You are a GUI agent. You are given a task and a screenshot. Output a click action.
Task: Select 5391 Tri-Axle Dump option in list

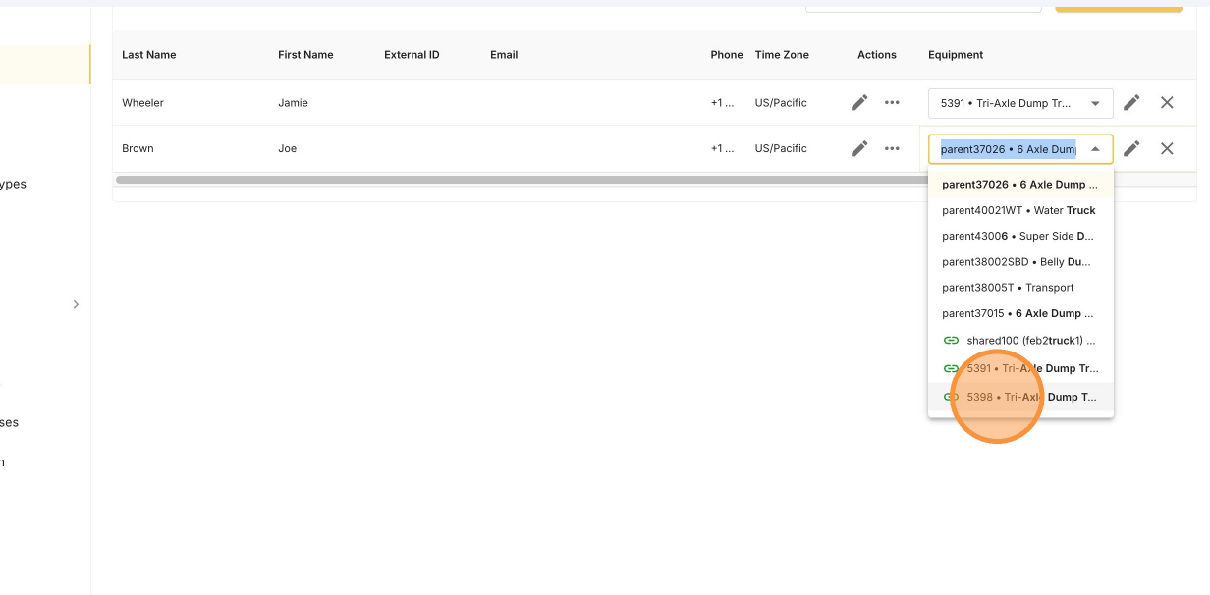[1020, 368]
